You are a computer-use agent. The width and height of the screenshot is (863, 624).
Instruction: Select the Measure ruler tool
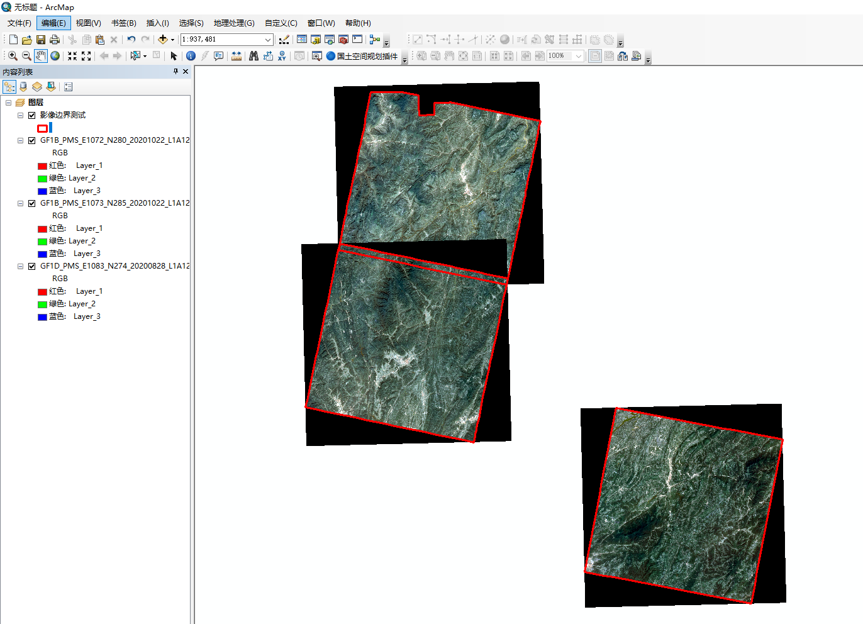pos(237,56)
